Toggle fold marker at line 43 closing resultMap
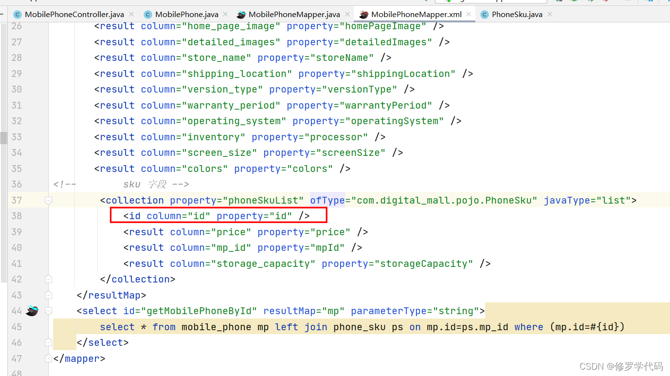670x376 pixels. pos(48,295)
